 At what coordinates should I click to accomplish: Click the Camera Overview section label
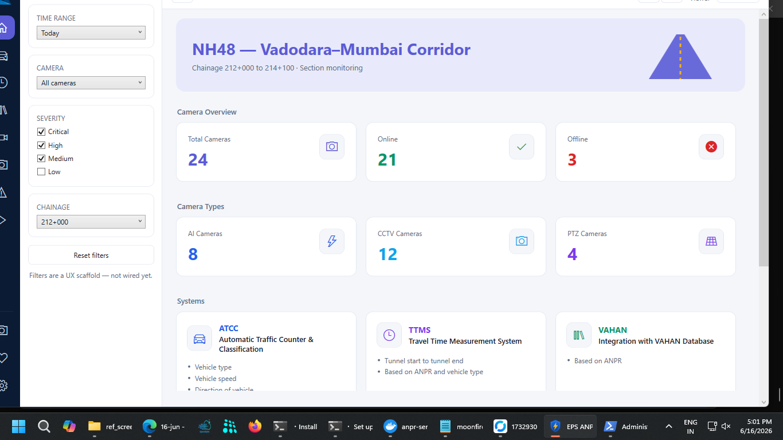click(207, 112)
